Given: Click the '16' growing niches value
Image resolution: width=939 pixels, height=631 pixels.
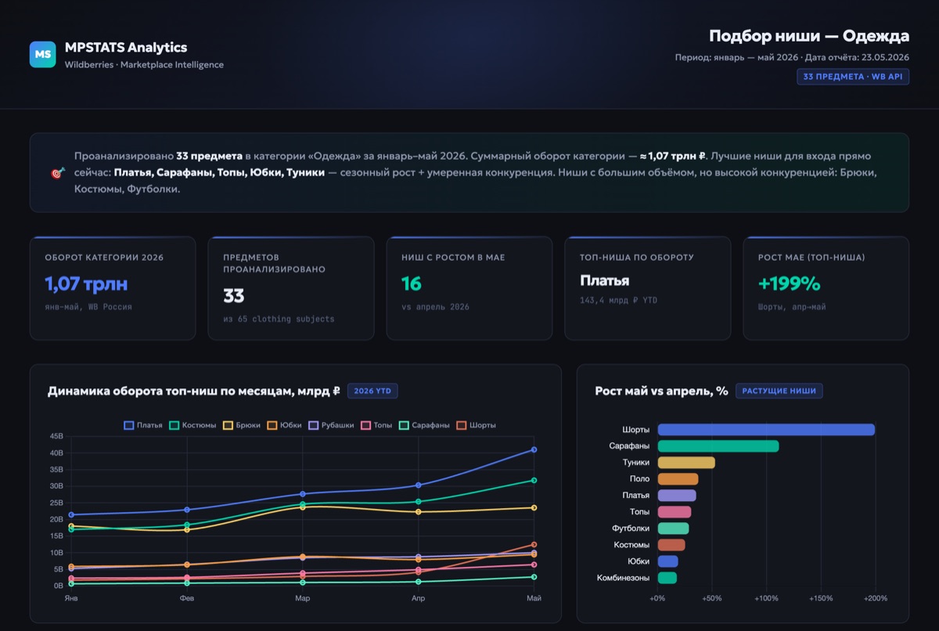Looking at the screenshot, I should [412, 283].
